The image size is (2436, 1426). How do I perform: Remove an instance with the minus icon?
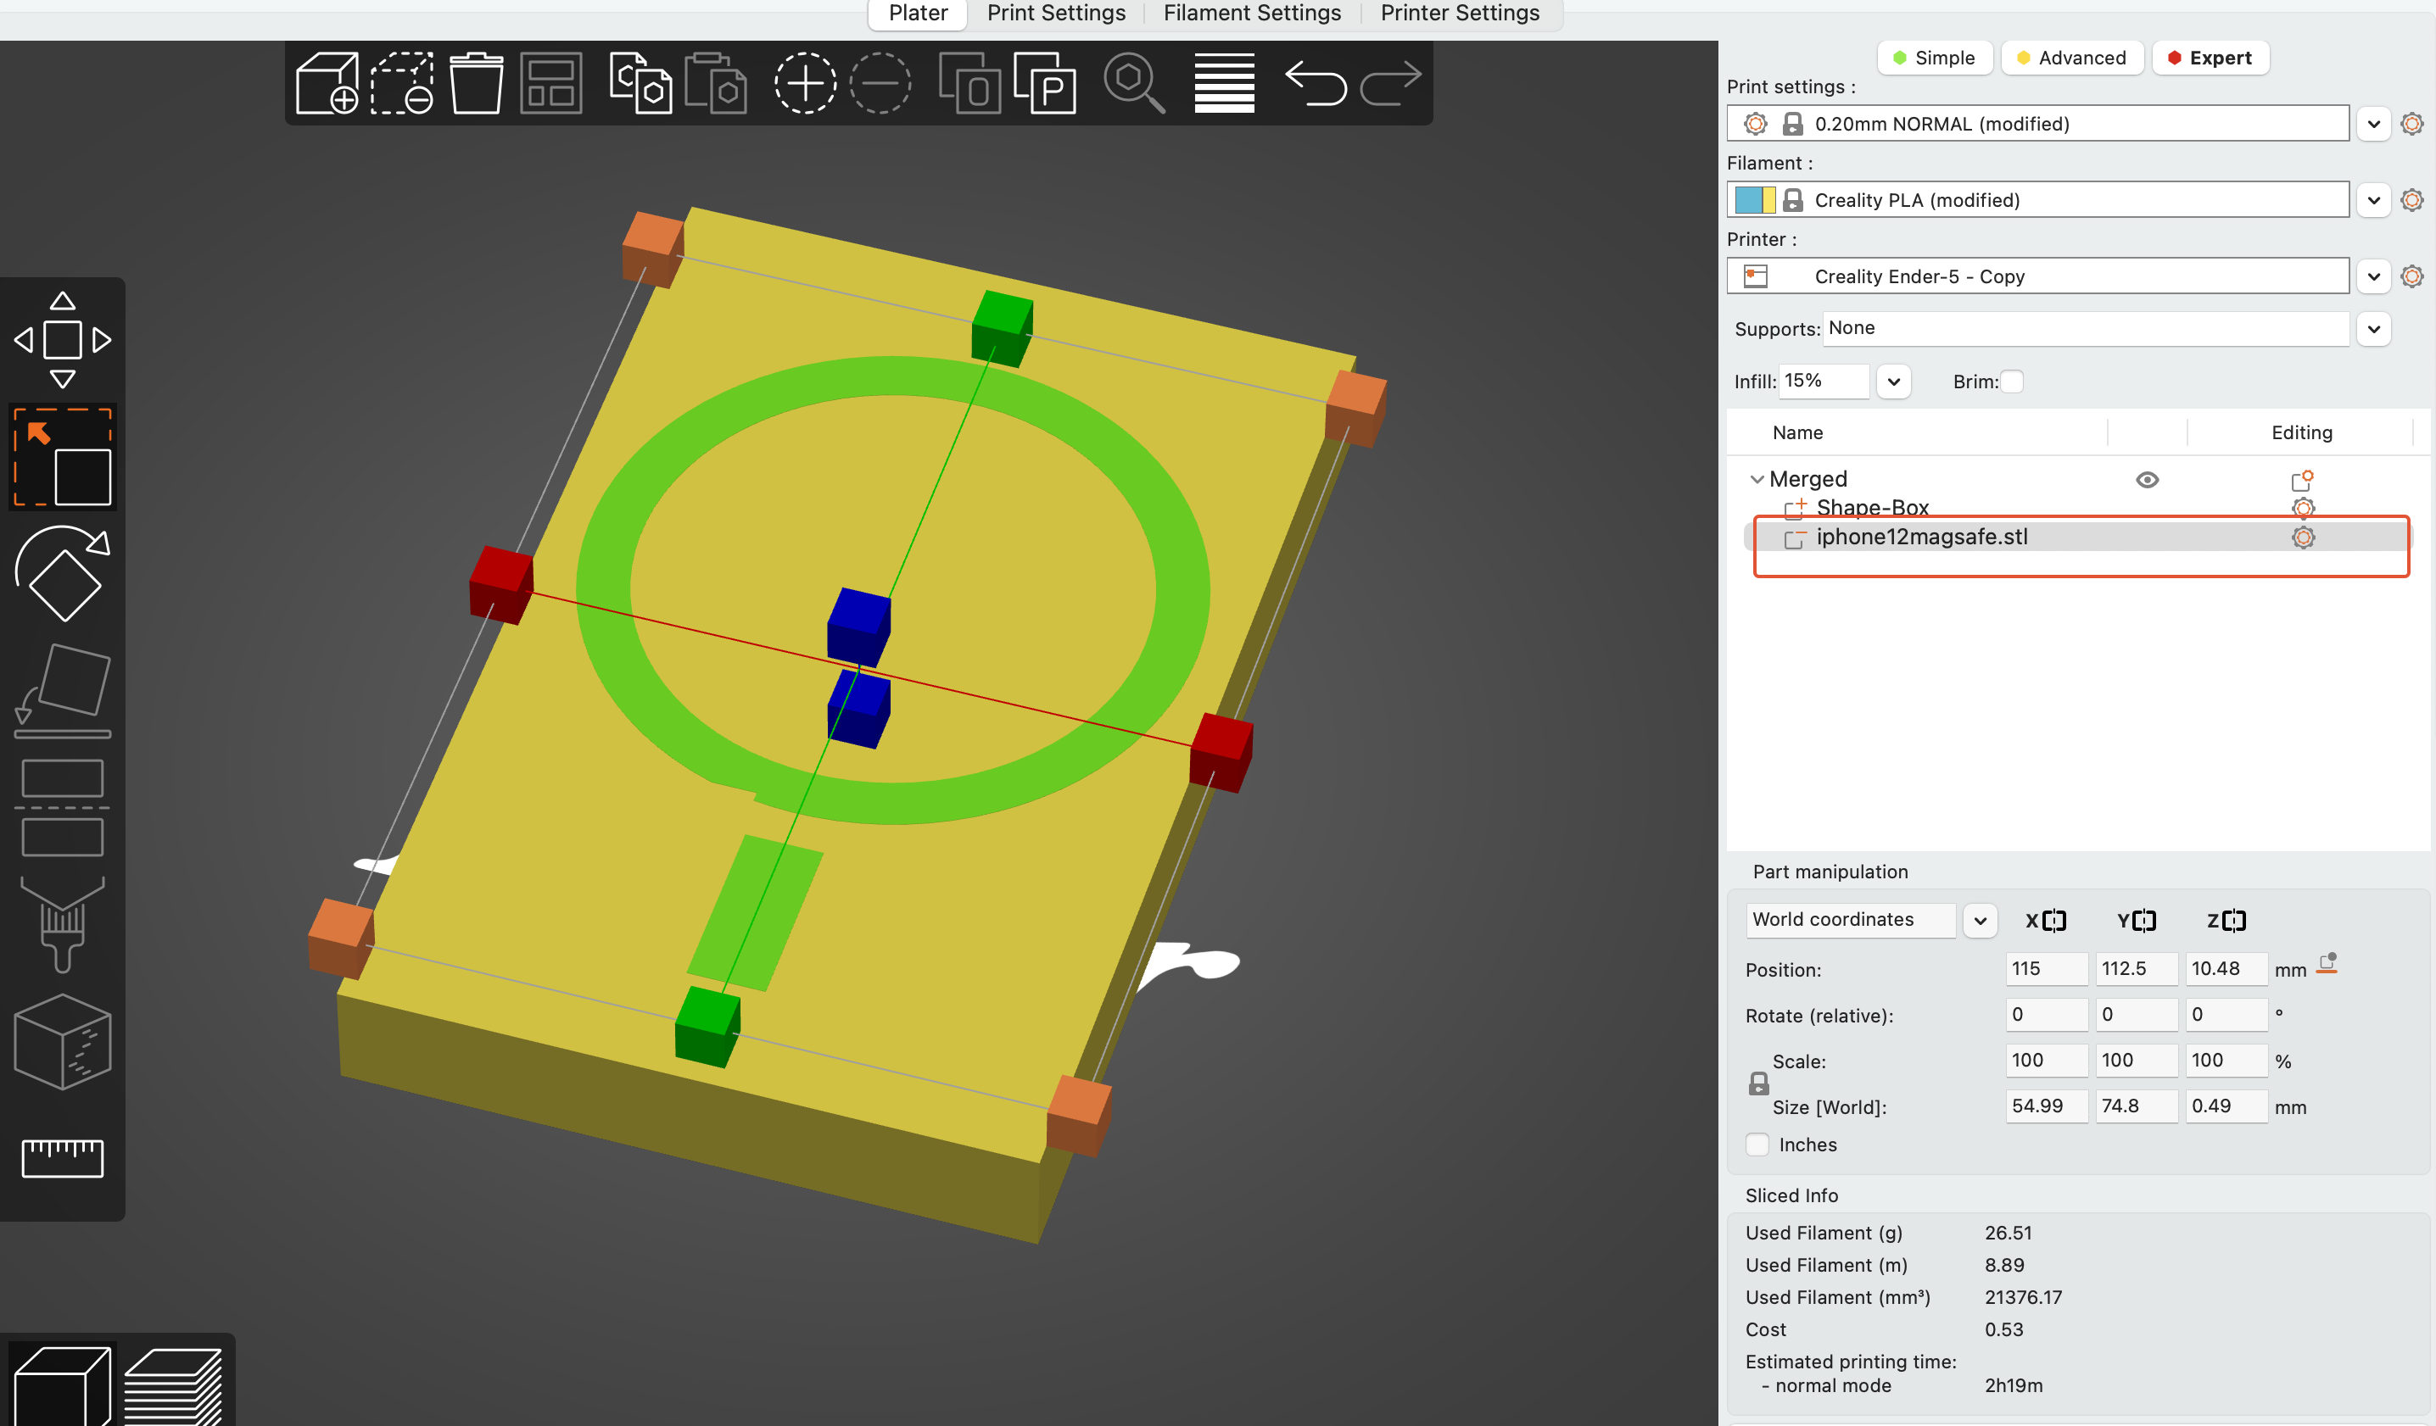(880, 83)
